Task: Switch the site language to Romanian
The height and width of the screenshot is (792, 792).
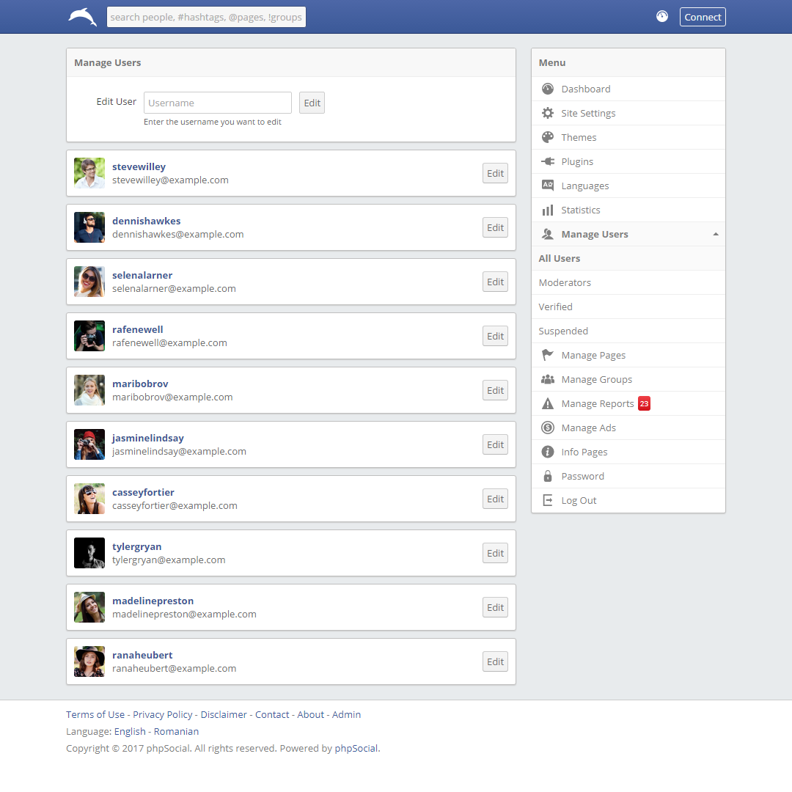Action: coord(176,731)
